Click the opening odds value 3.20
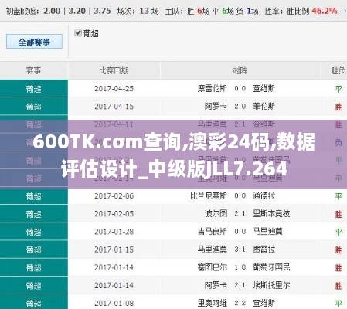 tap(77, 11)
